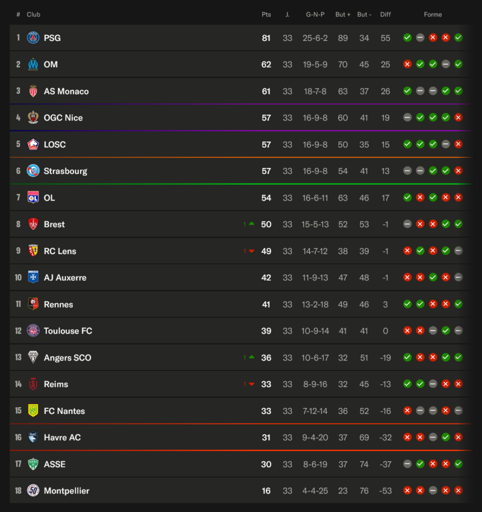482x512 pixels.
Task: Open the Toulouse FC club name link
Action: point(68,331)
